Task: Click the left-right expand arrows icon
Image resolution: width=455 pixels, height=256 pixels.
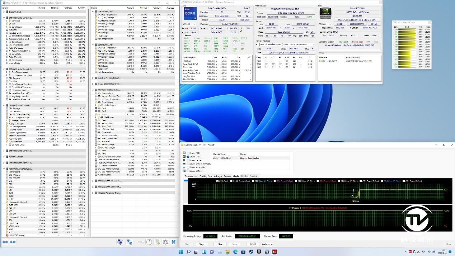Action: 5,242
